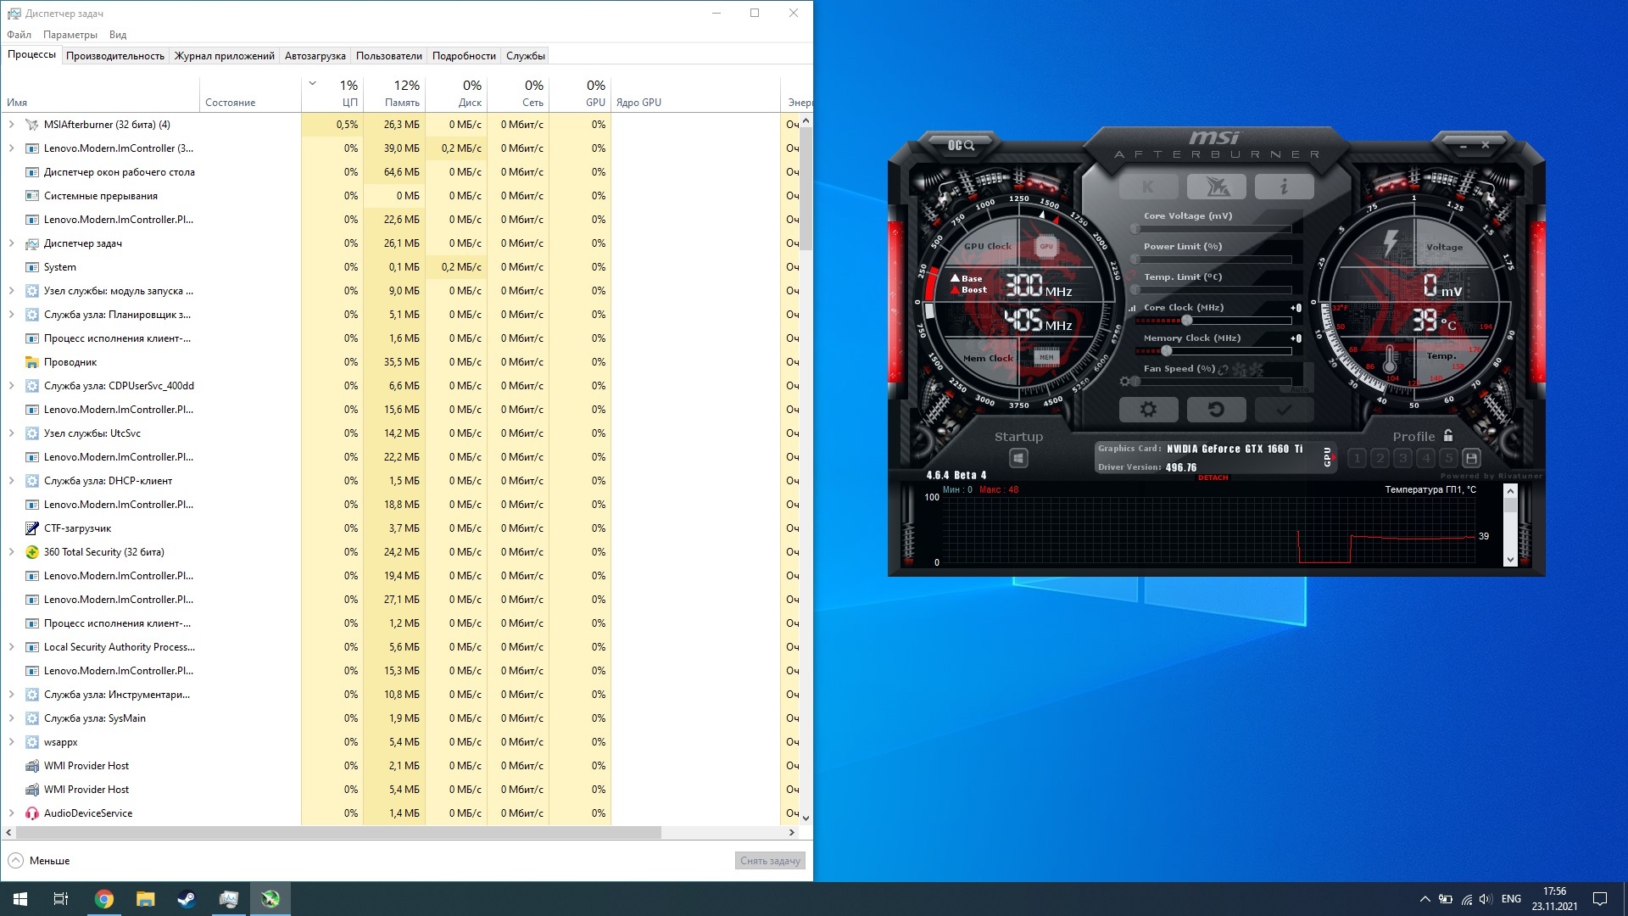Screen dimensions: 1628x916
Task: Switch to the Производительность tab
Action: click(115, 56)
